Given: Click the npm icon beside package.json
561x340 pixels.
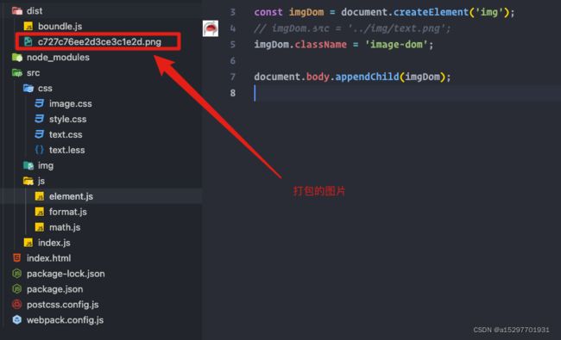Looking at the screenshot, I should click(x=16, y=289).
